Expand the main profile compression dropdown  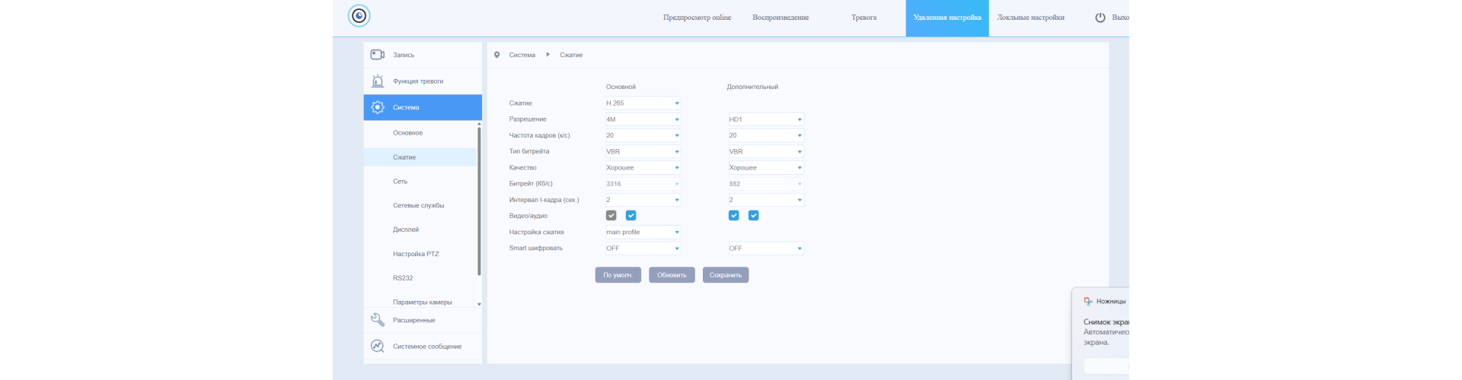coord(643,233)
